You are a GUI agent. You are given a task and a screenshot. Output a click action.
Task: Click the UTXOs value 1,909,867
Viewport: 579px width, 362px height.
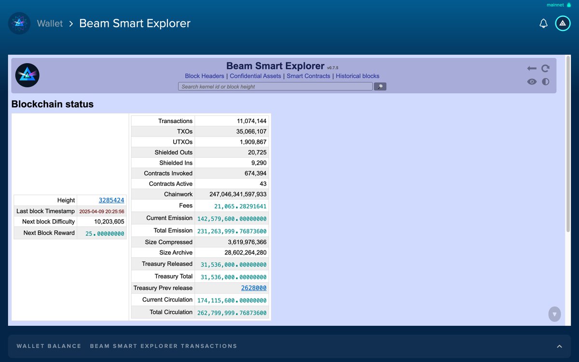tap(253, 142)
